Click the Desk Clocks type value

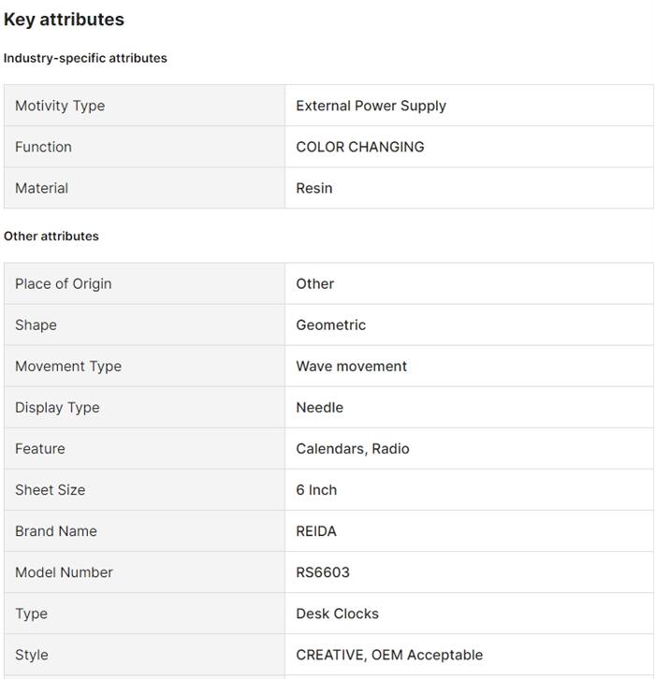337,614
